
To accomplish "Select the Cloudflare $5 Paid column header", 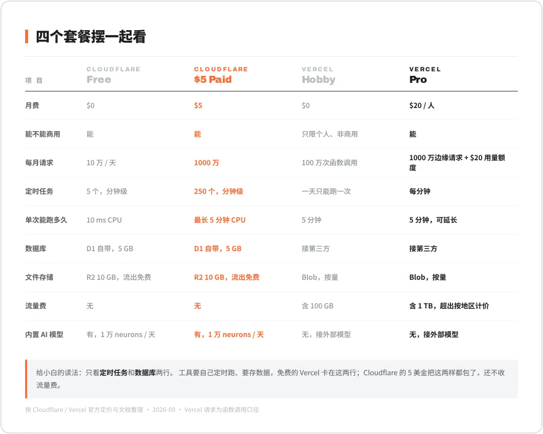I will [221, 75].
